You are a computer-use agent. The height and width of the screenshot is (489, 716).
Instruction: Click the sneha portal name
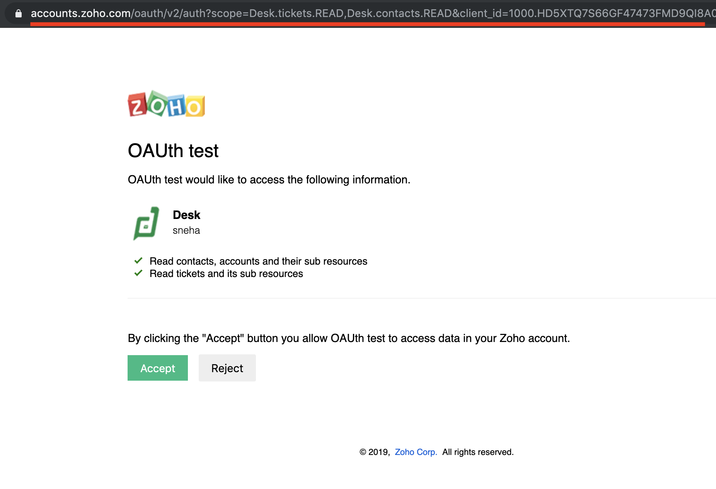[186, 230]
